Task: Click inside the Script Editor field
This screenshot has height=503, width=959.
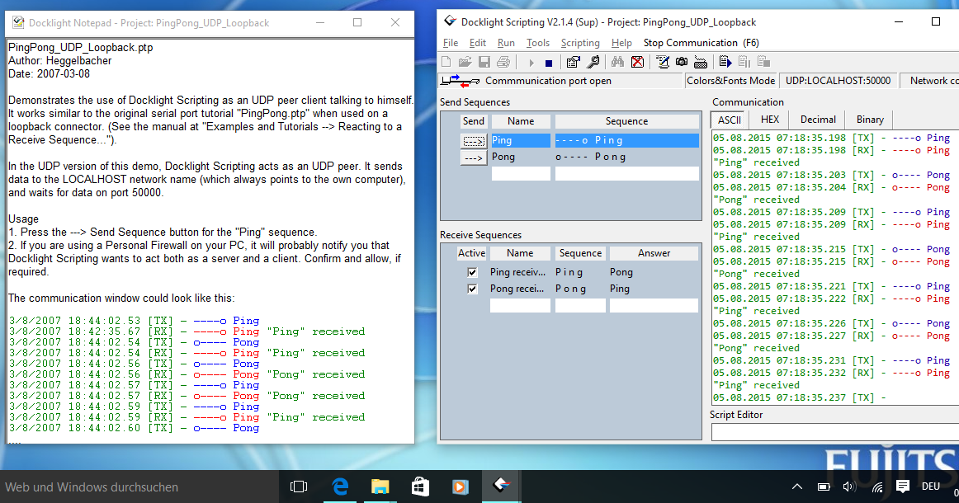Action: point(835,432)
